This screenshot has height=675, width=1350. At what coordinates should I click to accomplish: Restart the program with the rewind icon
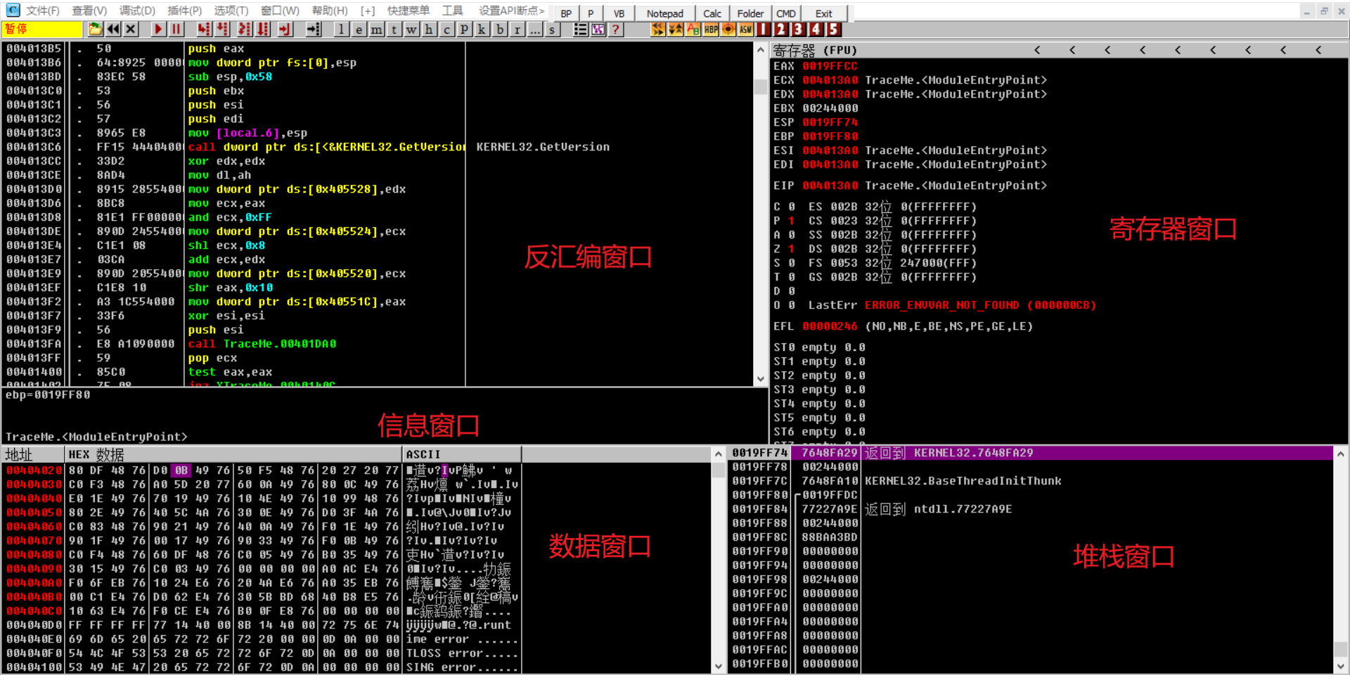[x=113, y=29]
